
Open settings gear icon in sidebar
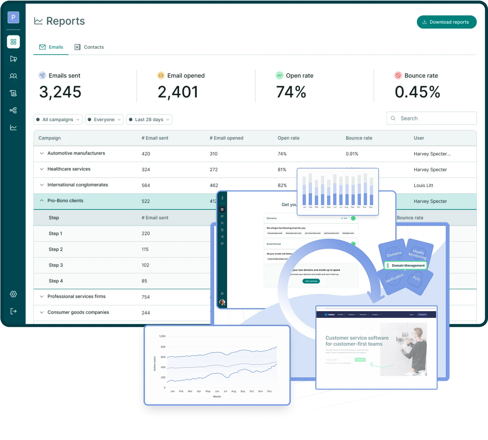point(13,294)
